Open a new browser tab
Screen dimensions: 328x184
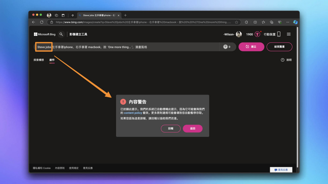click(x=125, y=15)
